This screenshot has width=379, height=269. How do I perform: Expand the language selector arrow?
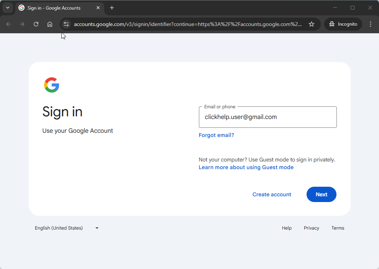(x=97, y=228)
